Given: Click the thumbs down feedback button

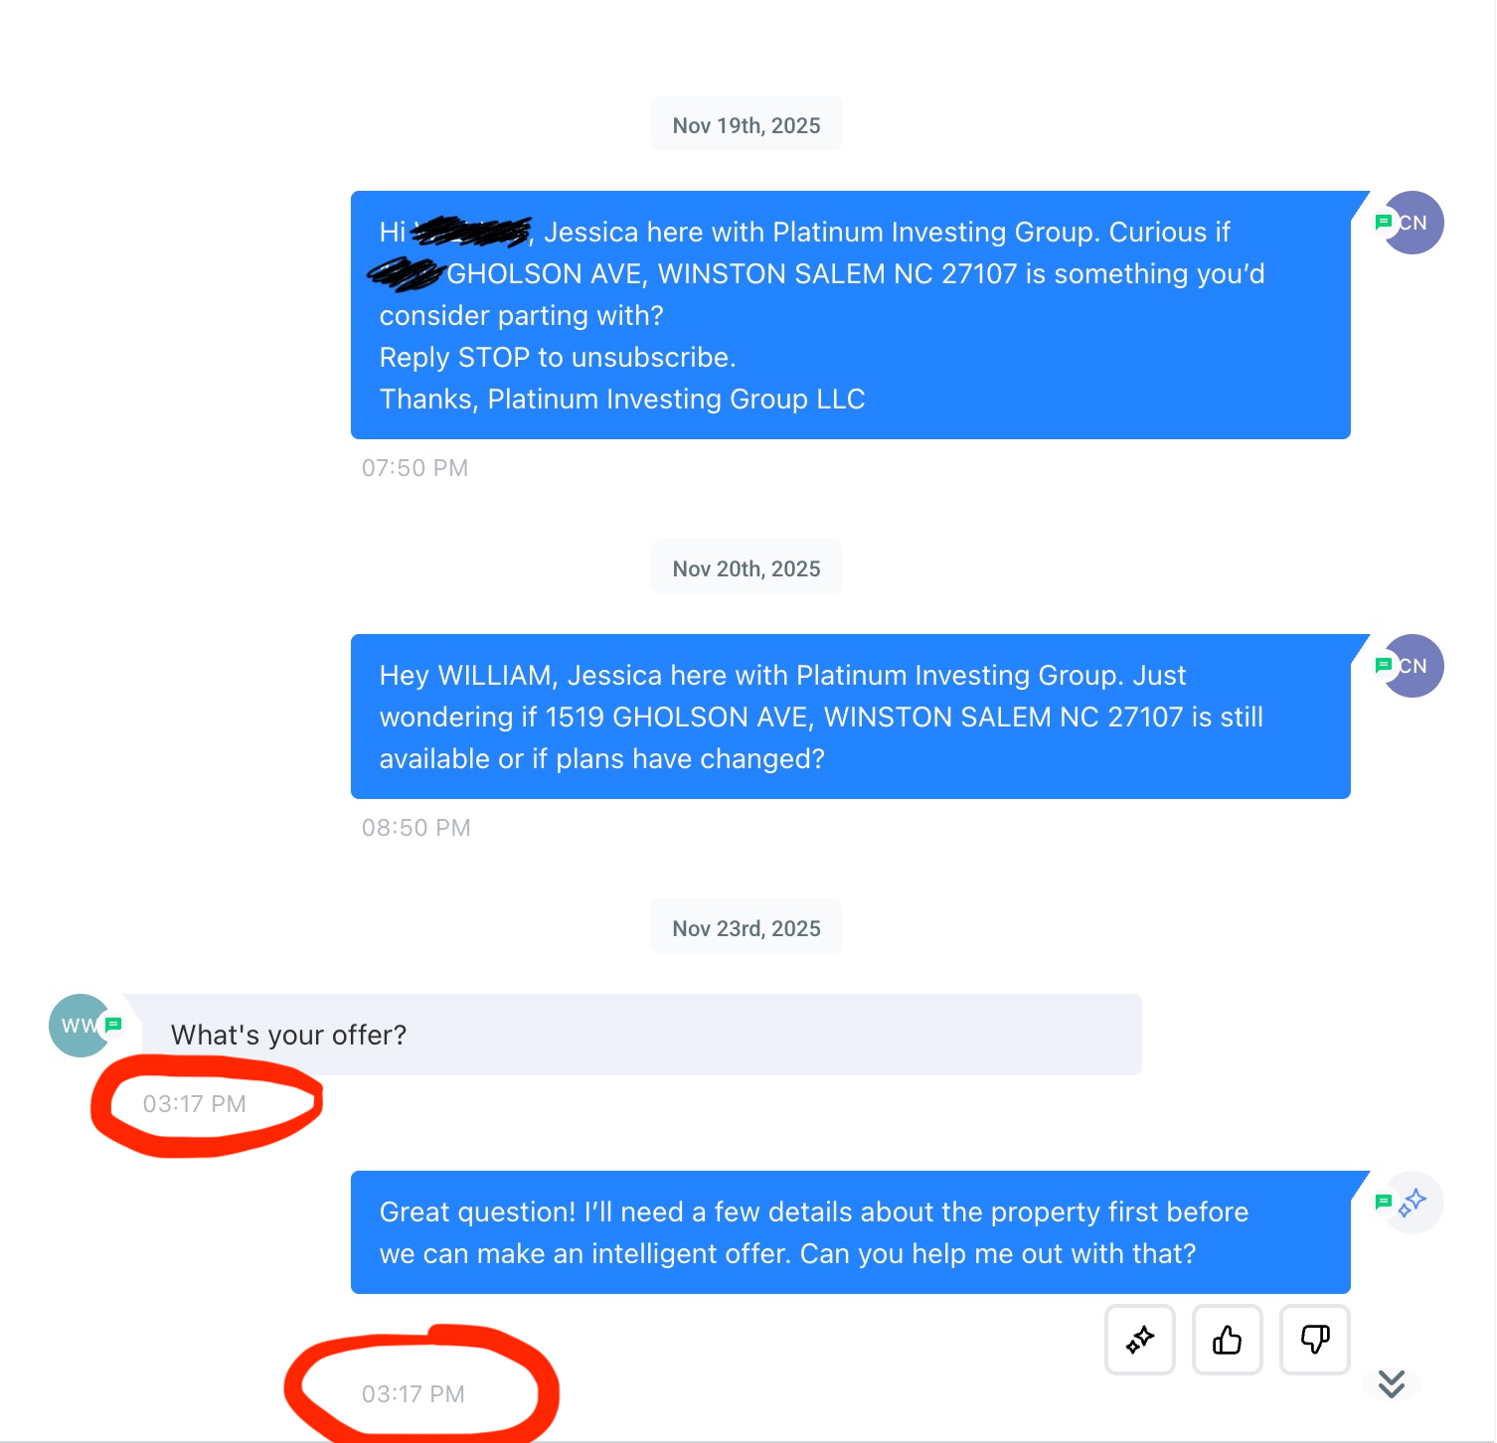Looking at the screenshot, I should click(1314, 1340).
